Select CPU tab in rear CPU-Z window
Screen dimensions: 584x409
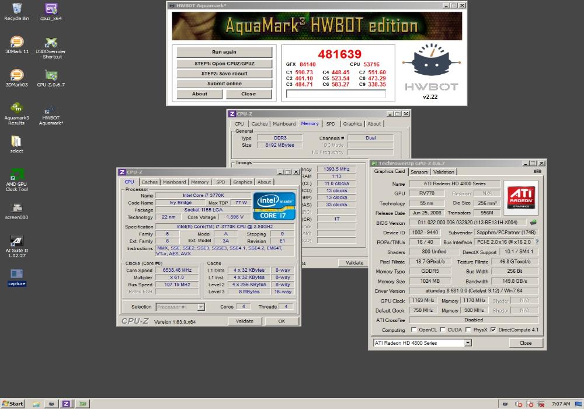[239, 124]
